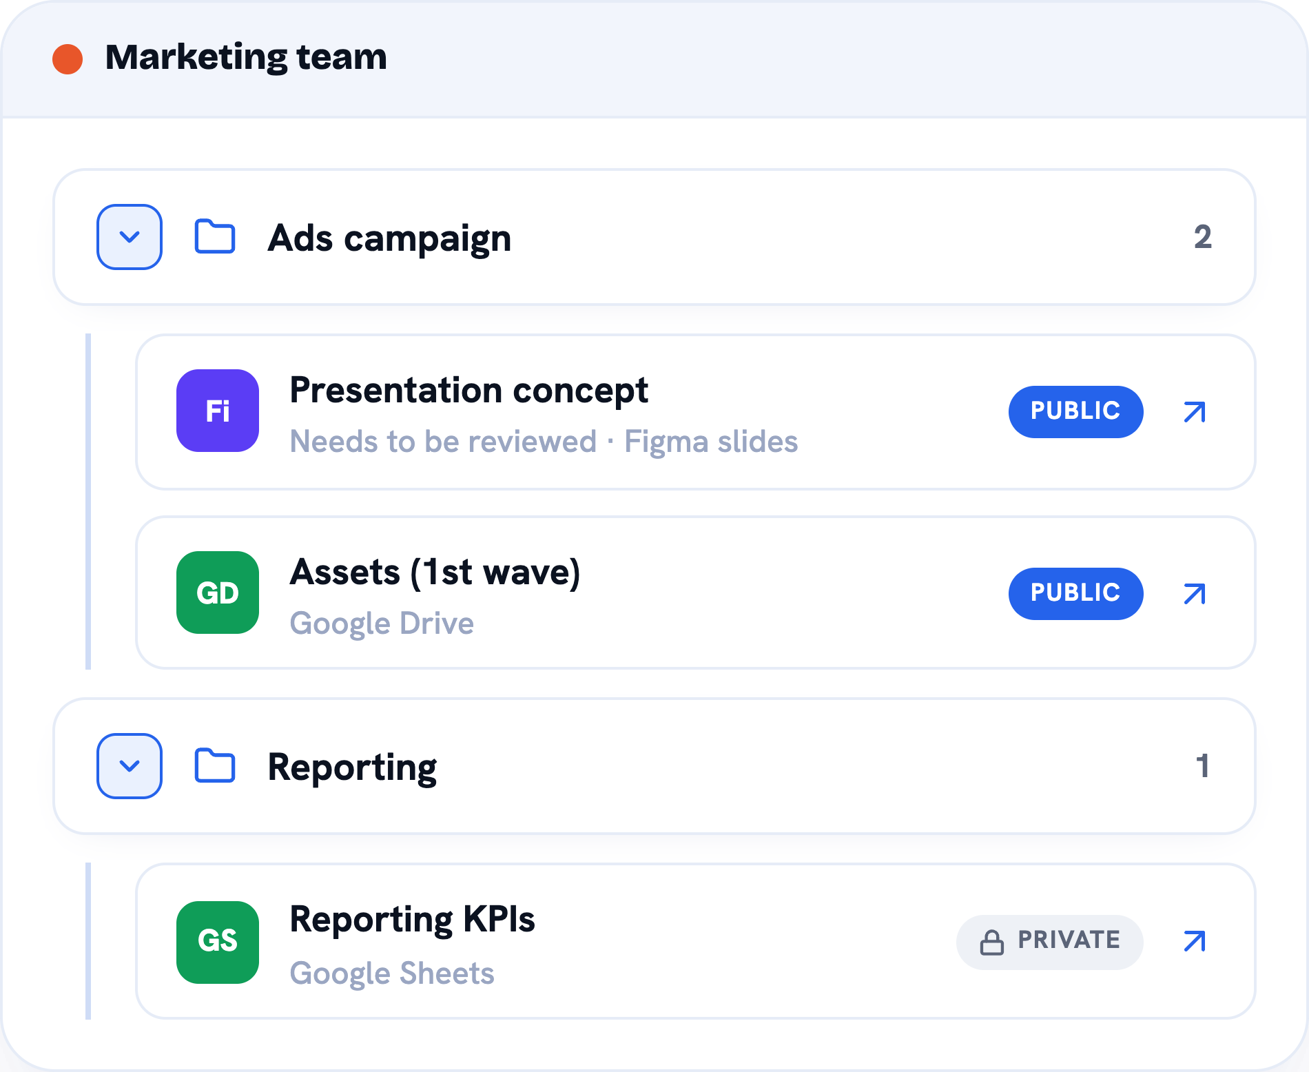Viewport: 1309px width, 1072px height.
Task: Click the Ads campaign folder icon
Action: pyautogui.click(x=215, y=237)
